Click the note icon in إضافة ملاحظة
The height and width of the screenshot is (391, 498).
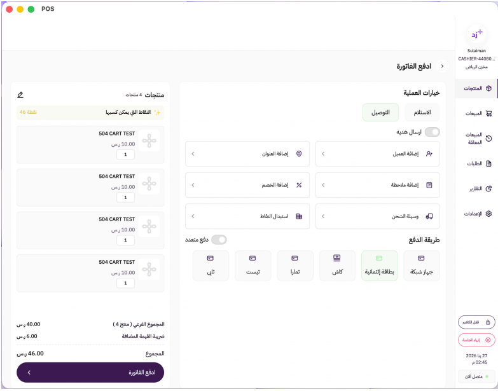tap(429, 185)
